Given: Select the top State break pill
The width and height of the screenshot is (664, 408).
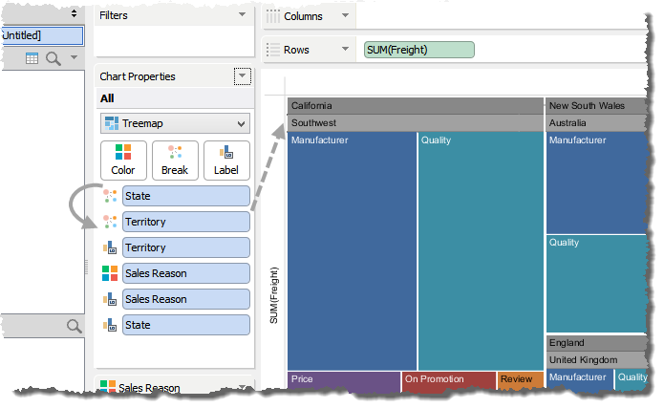Looking at the screenshot, I should [x=186, y=196].
